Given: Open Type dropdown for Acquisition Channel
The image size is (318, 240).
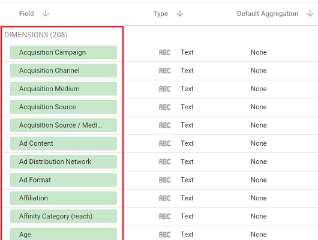Looking at the screenshot, I should (187, 71).
